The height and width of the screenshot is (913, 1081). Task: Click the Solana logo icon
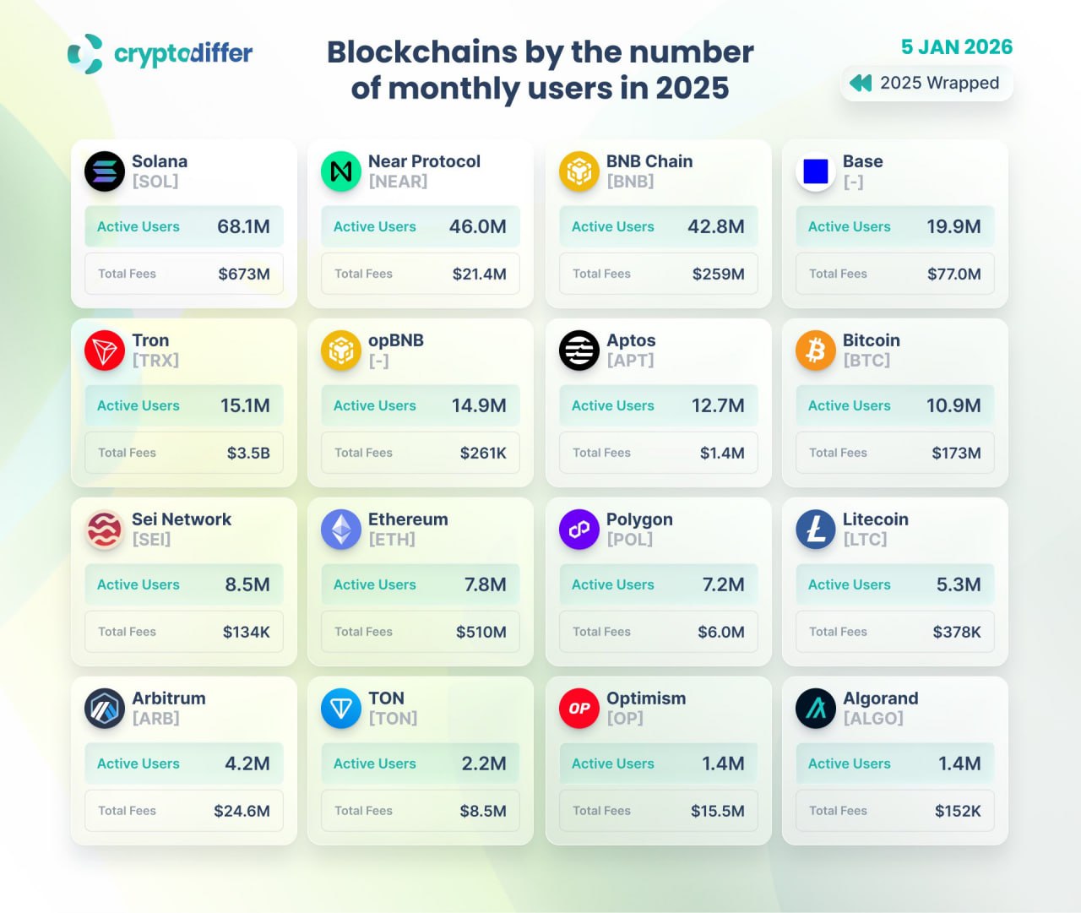[105, 171]
